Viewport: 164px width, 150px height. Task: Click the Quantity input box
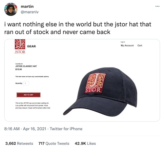(x=26, y=83)
